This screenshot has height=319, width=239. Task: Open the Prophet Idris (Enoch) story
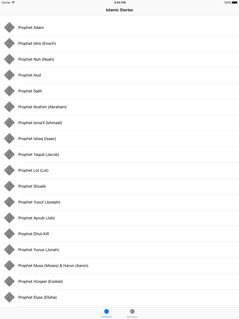click(x=37, y=43)
